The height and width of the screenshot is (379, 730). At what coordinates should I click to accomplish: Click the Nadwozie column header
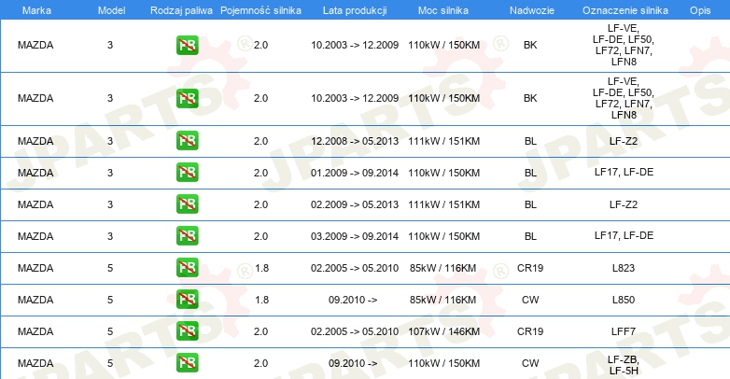tap(532, 10)
